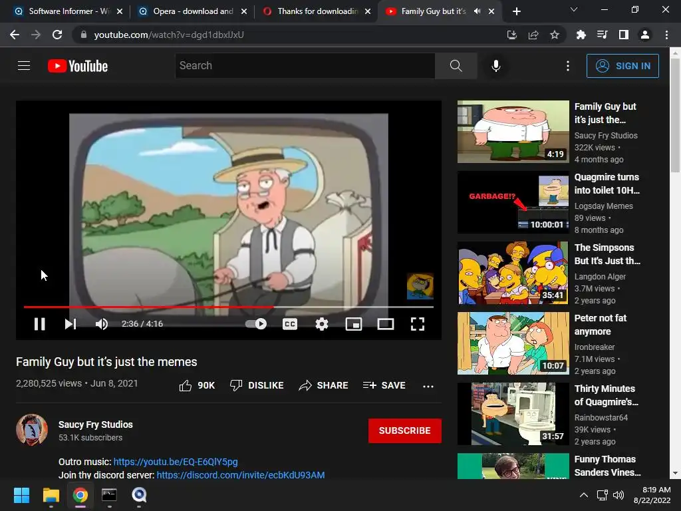Close the Opera download tab
The height and width of the screenshot is (511, 681).
[244, 11]
